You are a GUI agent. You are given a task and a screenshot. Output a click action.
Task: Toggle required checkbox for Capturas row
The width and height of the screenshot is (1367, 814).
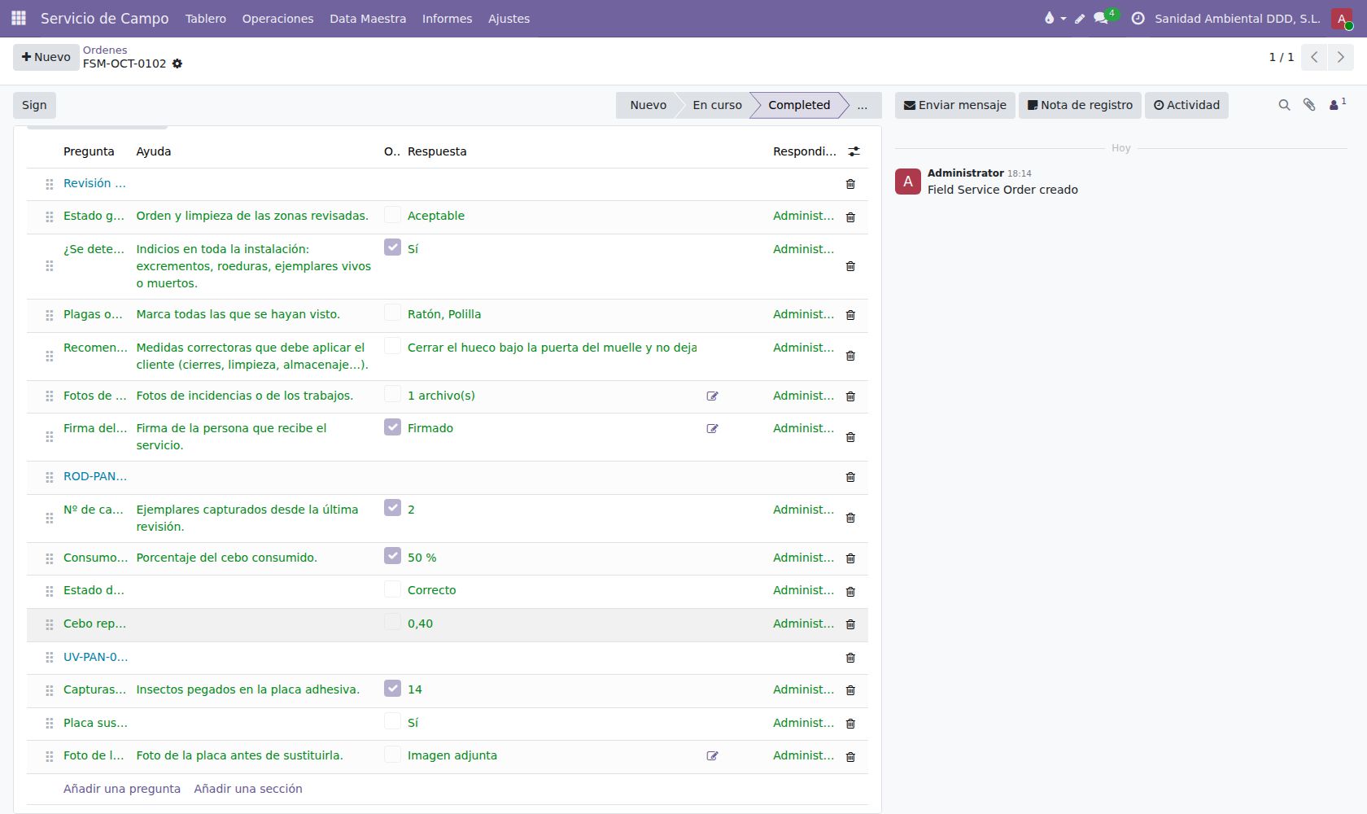pyautogui.click(x=392, y=688)
